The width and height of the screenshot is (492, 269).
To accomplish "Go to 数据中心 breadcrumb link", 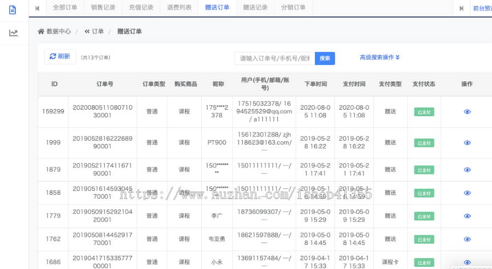I will point(58,31).
